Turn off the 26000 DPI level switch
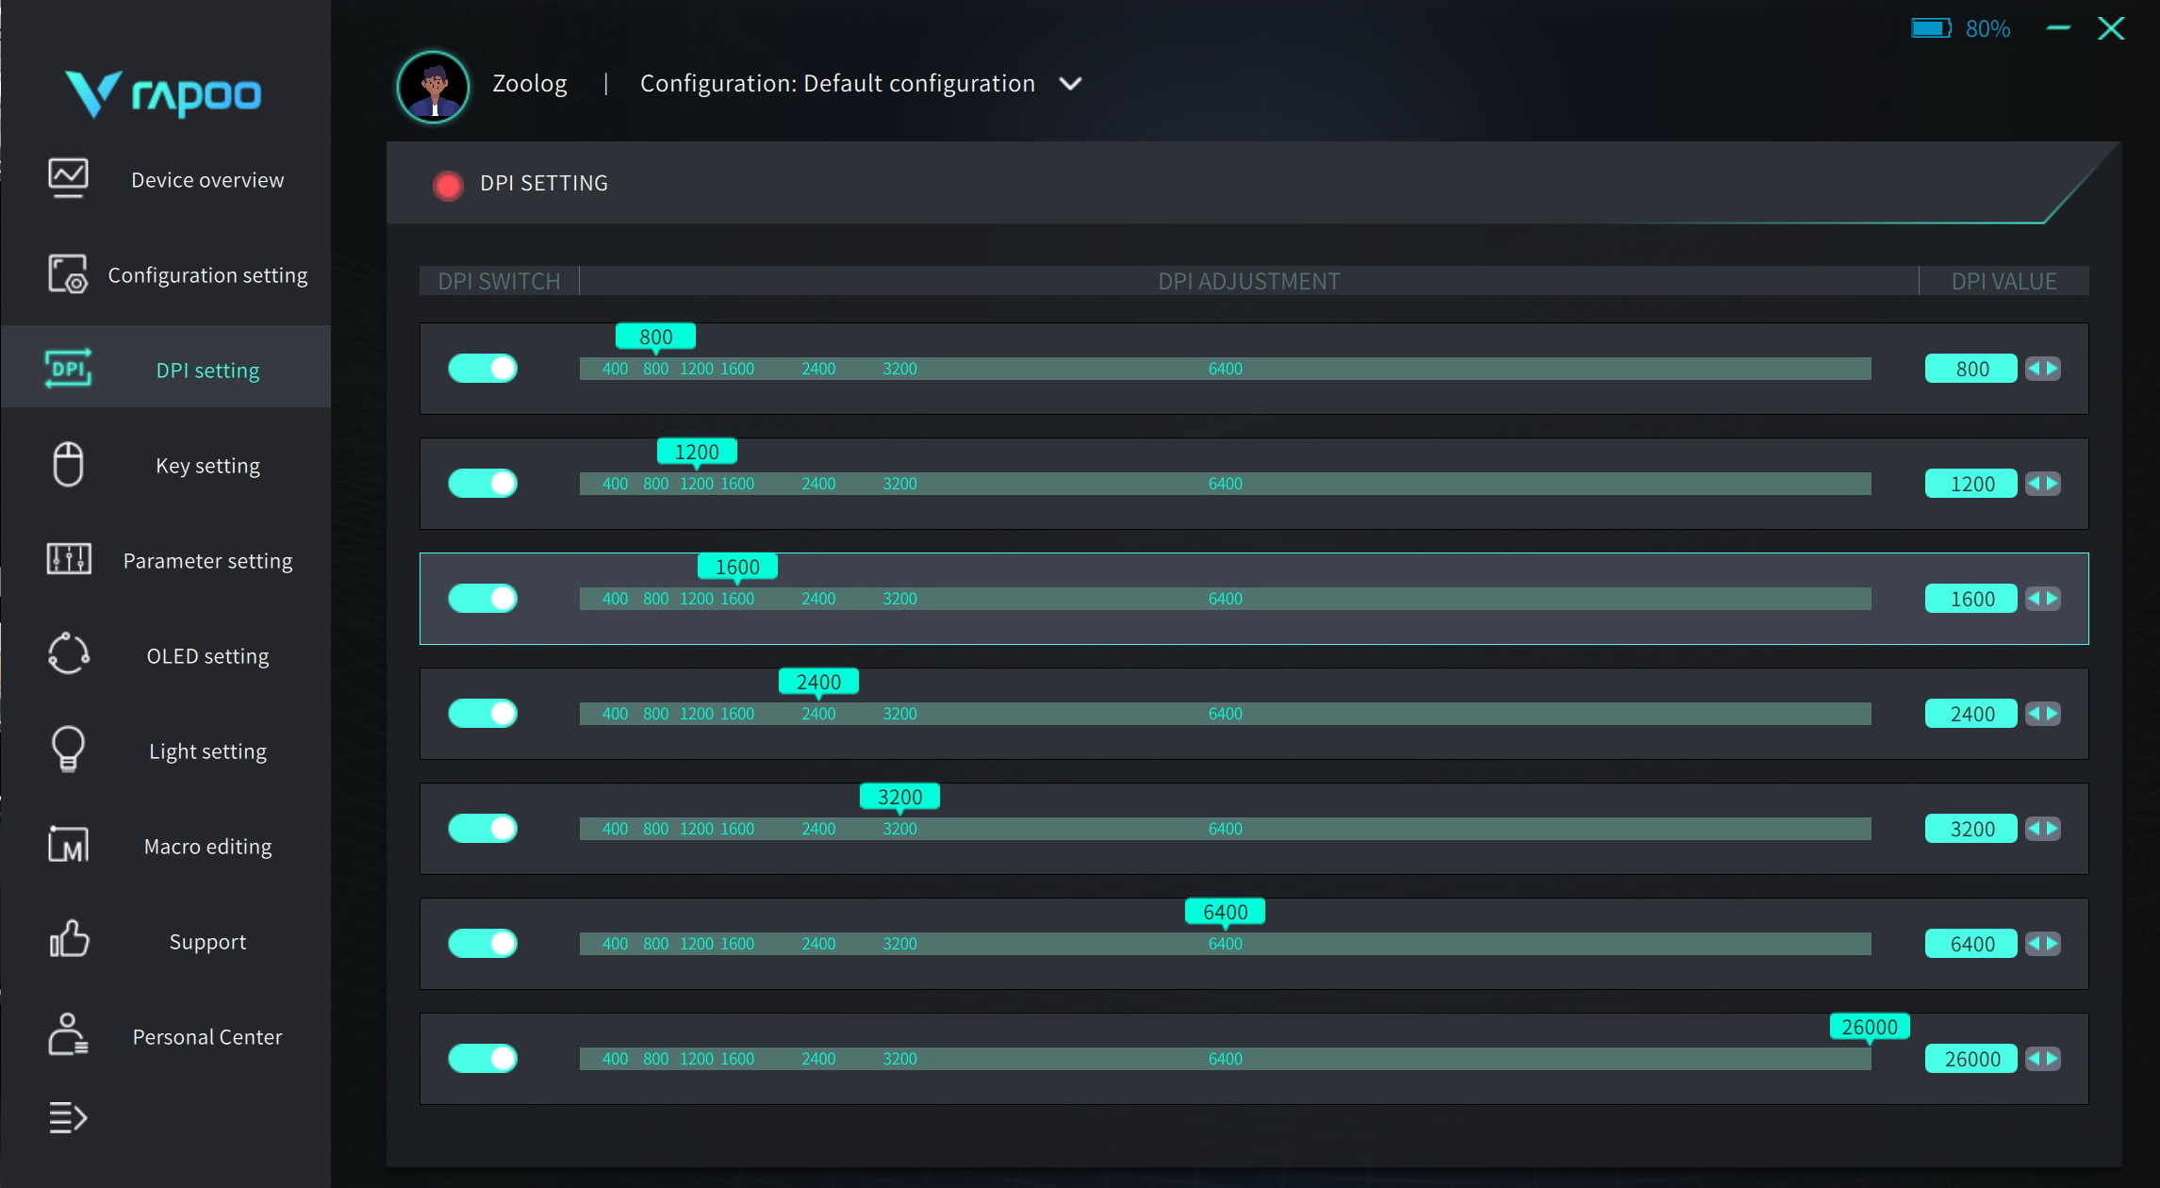The width and height of the screenshot is (2160, 1188). pos(483,1059)
